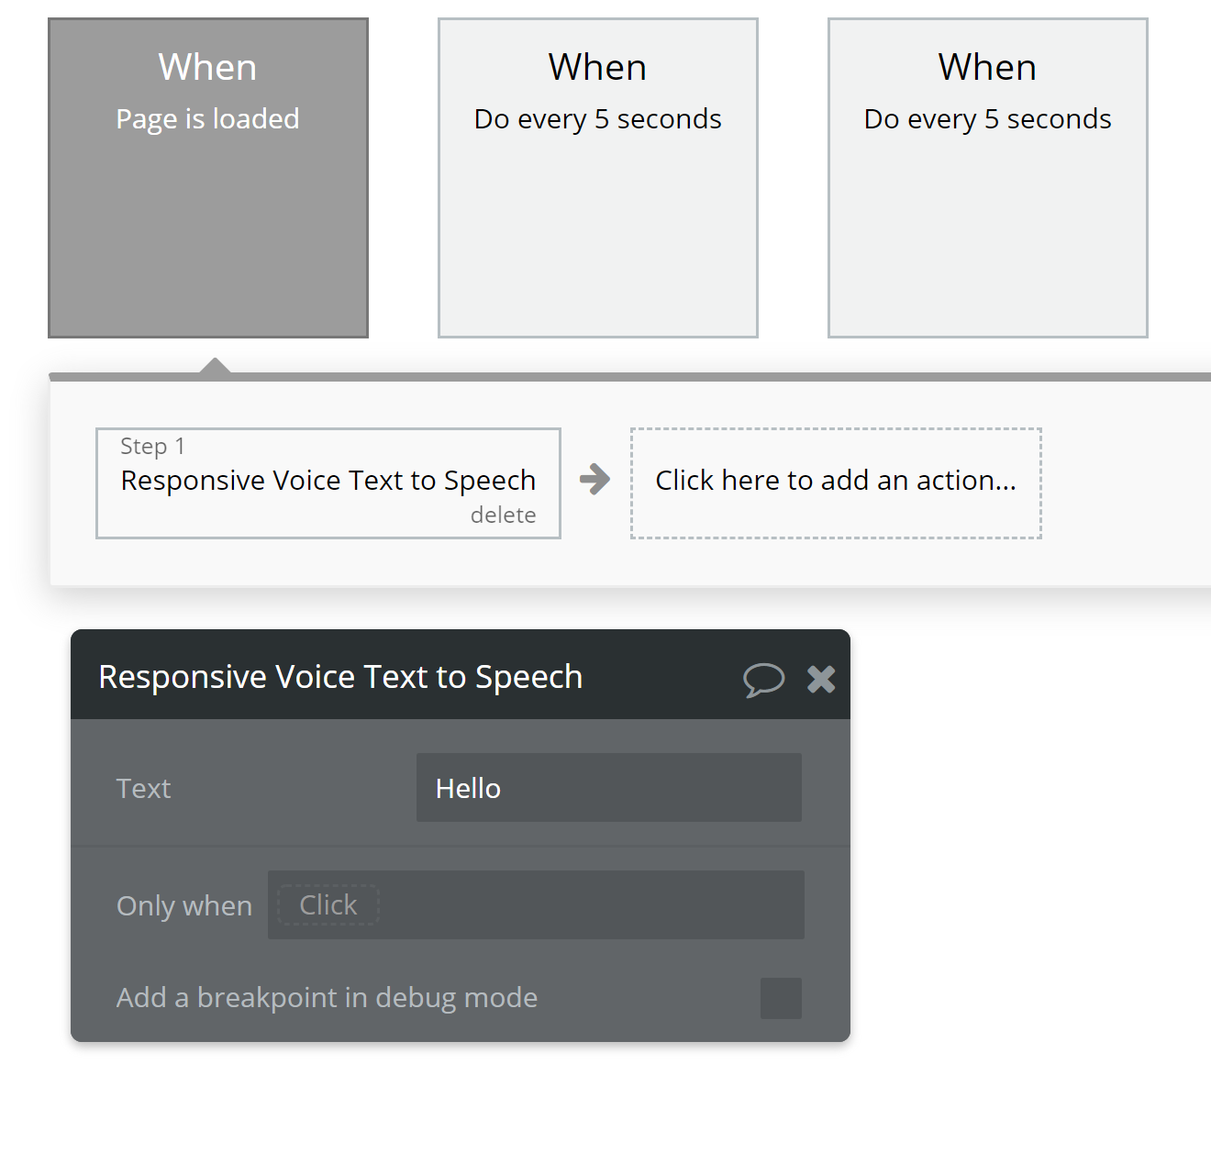Click the "Only when" property label
This screenshot has height=1164, width=1211.
pos(184,906)
